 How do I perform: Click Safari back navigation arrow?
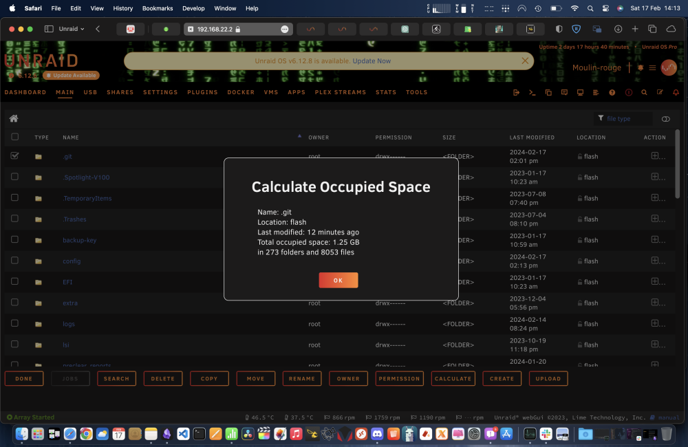coord(98,29)
